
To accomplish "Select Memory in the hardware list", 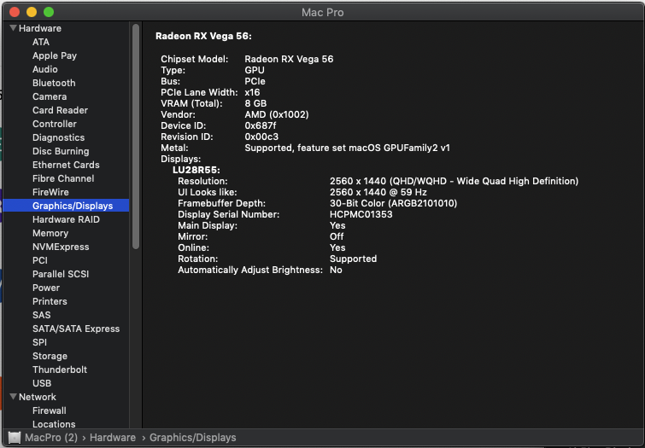I will pos(50,233).
